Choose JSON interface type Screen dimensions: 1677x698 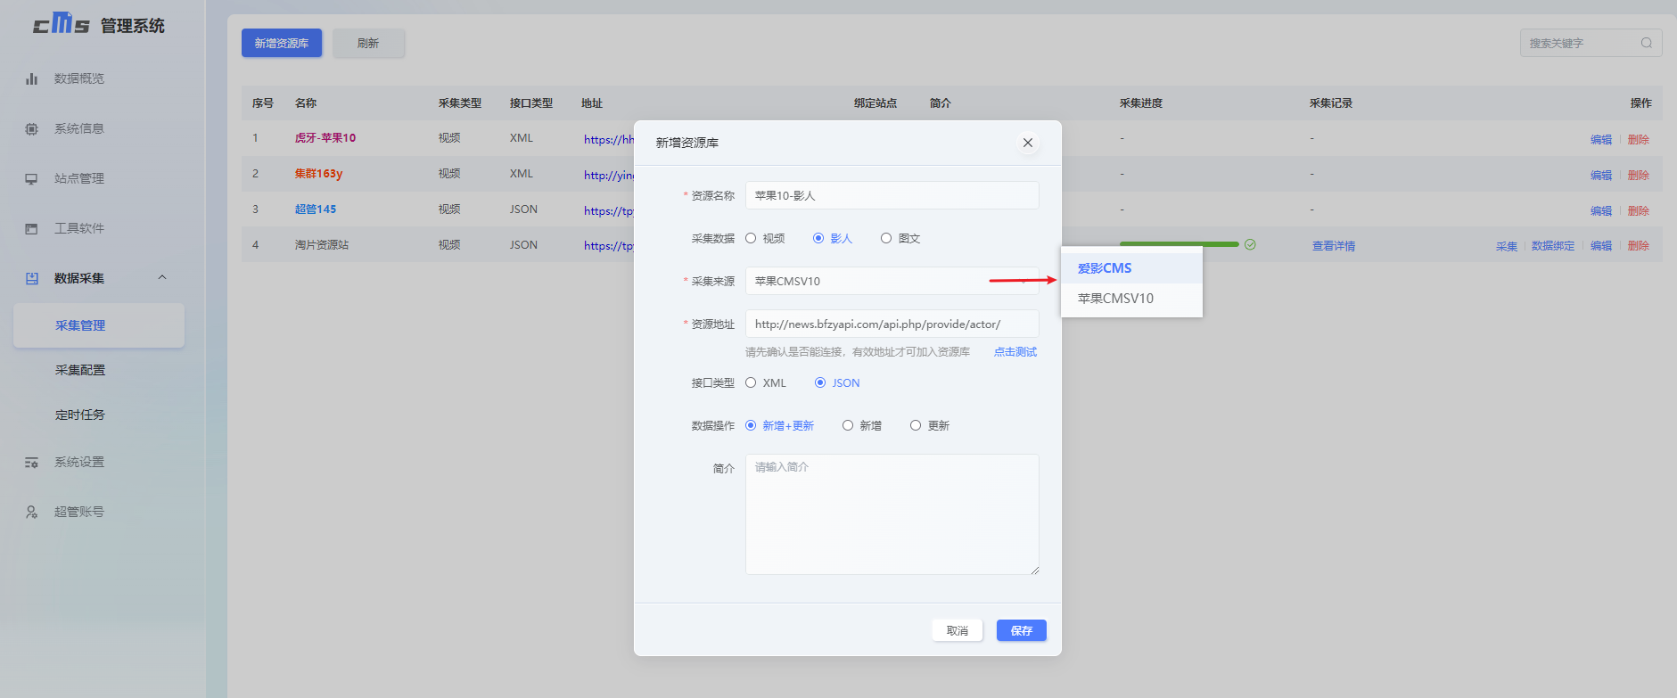(820, 382)
